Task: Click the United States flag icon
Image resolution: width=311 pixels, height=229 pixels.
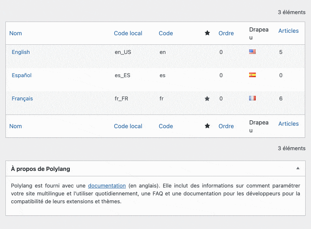Action: pos(252,52)
